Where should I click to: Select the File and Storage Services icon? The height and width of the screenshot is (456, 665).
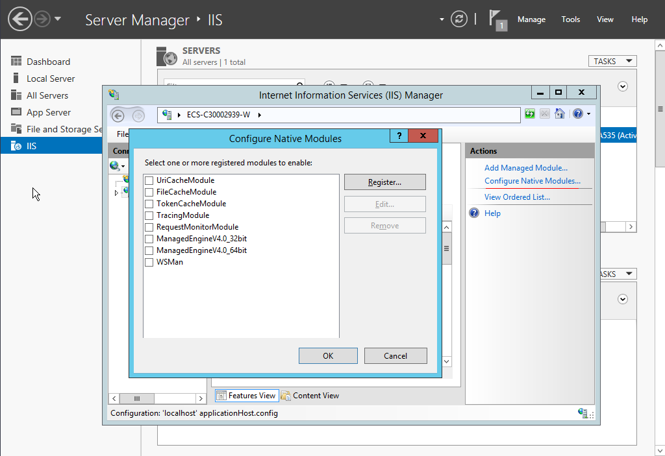16,129
